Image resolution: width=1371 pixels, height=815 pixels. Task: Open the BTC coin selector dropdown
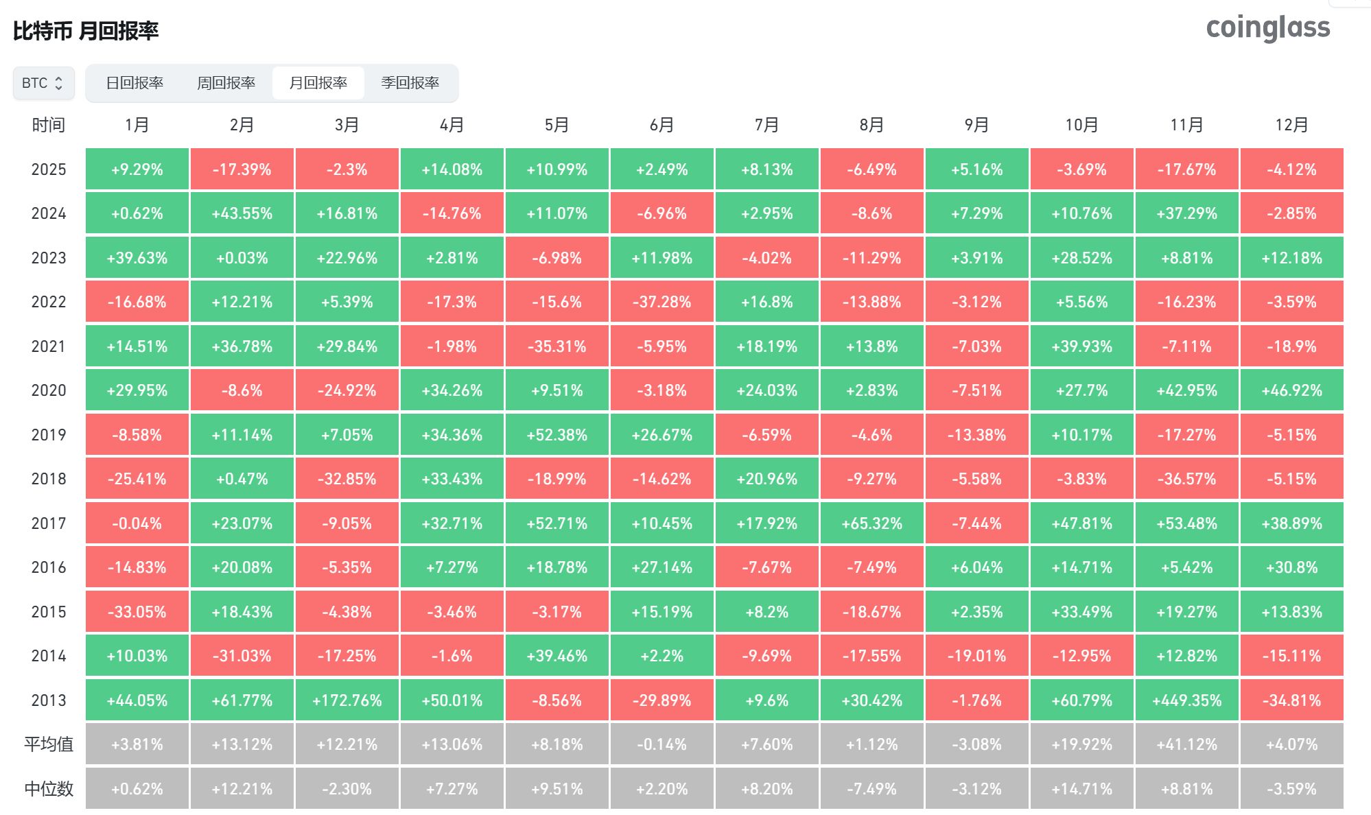pyautogui.click(x=43, y=83)
